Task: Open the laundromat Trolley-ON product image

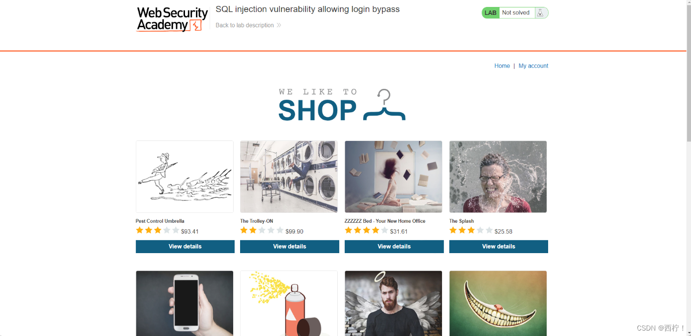Action: [289, 177]
